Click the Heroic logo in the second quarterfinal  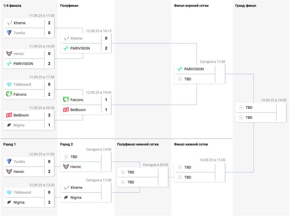9,54
